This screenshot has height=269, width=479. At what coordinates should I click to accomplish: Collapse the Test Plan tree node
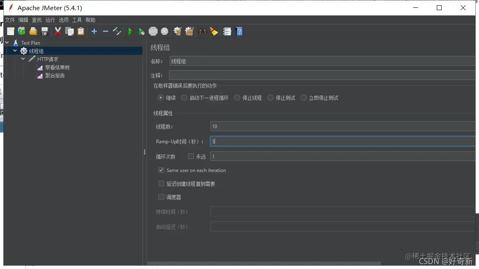7,43
